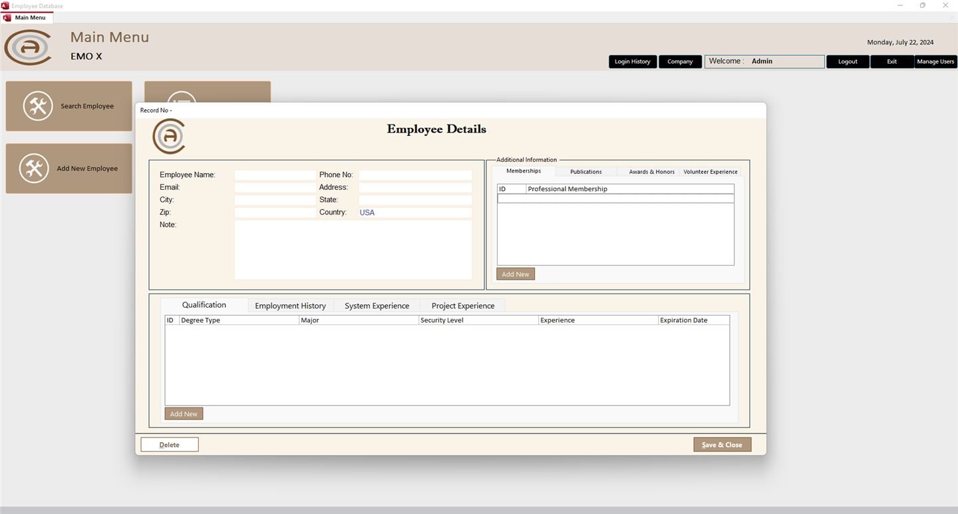Select the Qualification tab
This screenshot has height=514, width=958.
coord(204,305)
